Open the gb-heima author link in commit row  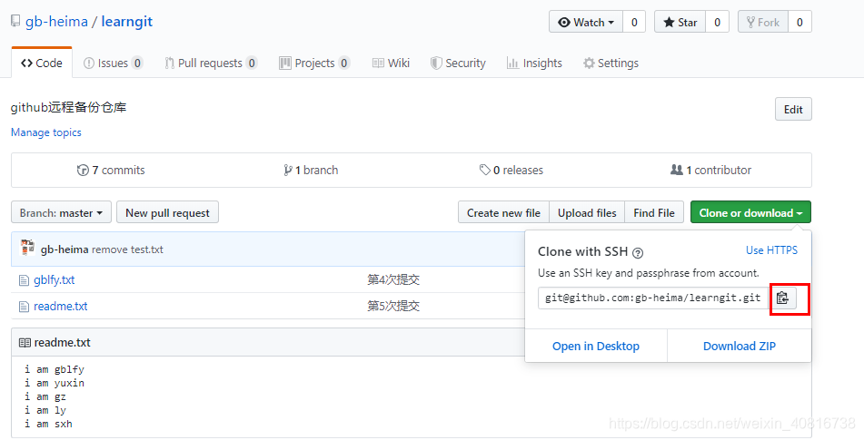(65, 249)
